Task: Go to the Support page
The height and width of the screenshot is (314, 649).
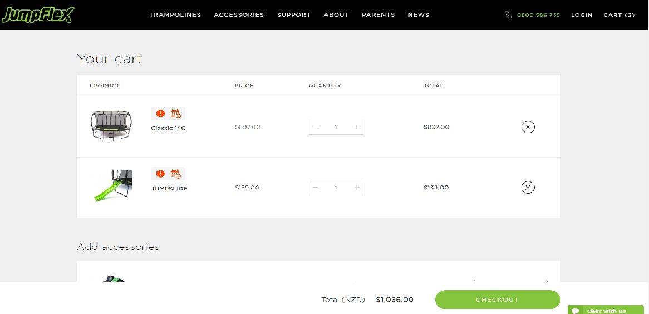Action: (293, 15)
